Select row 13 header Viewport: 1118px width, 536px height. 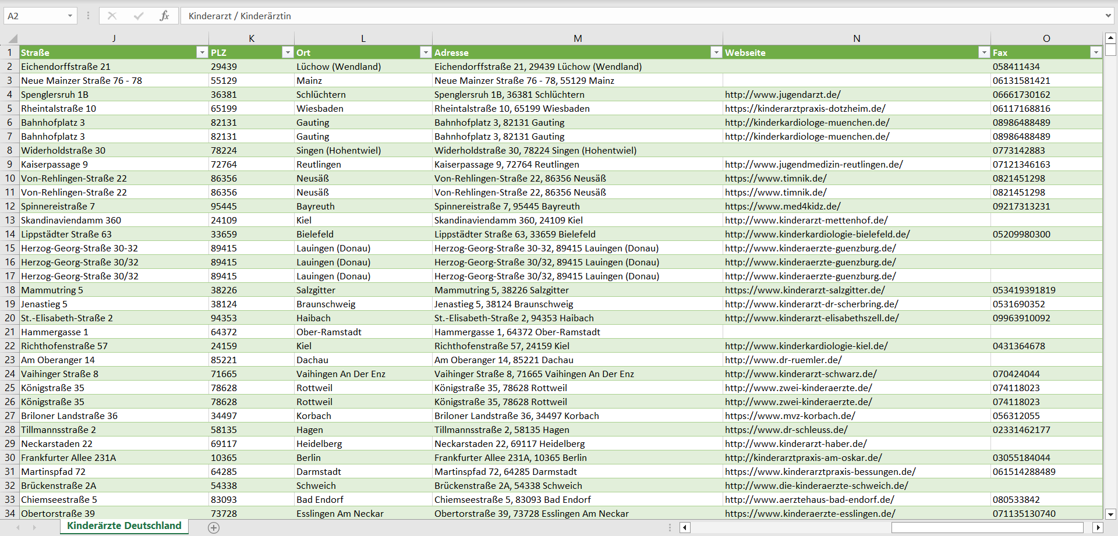point(10,220)
